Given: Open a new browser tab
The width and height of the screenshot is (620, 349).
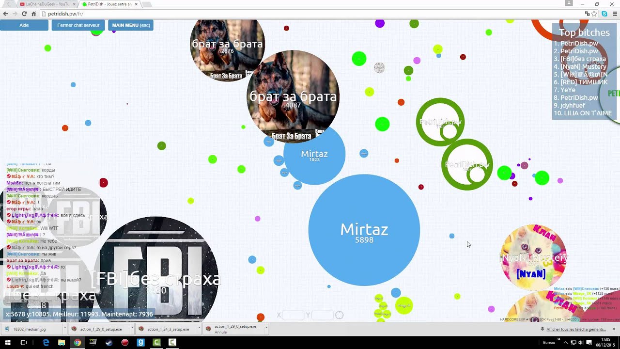Looking at the screenshot, I should coord(147,4).
